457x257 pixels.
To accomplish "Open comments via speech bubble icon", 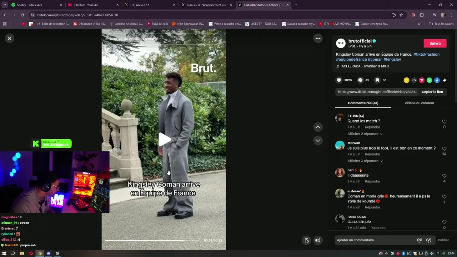I will [360, 80].
